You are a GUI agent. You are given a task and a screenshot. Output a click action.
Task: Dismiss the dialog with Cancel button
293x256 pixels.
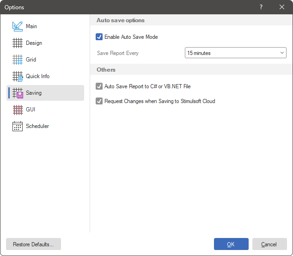269,244
